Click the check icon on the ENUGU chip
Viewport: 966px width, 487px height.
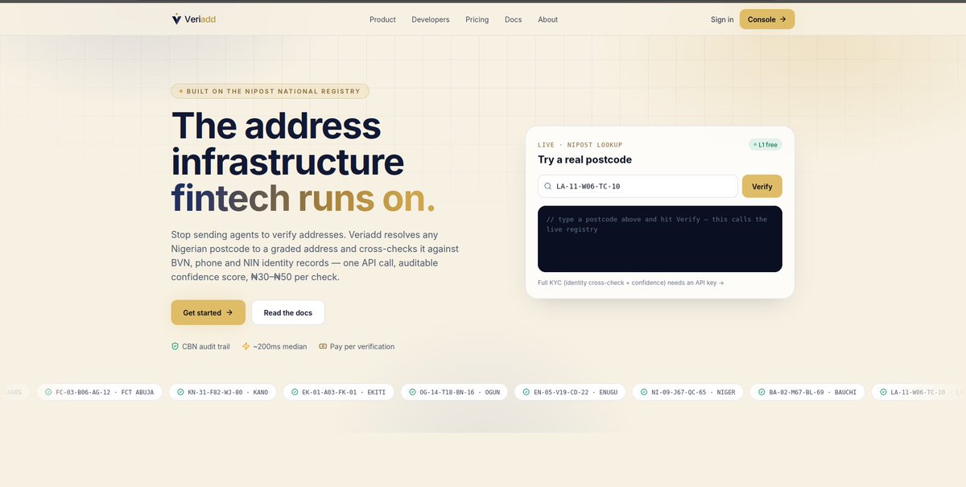526,392
